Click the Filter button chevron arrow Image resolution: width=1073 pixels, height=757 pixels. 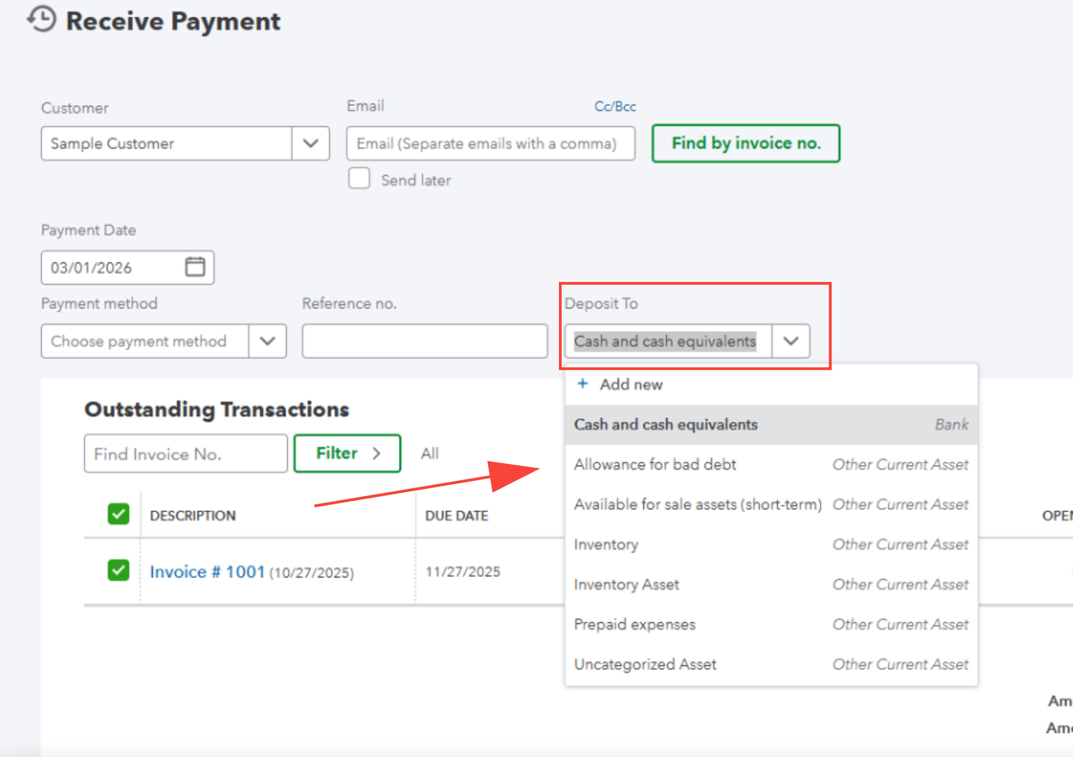click(x=377, y=453)
